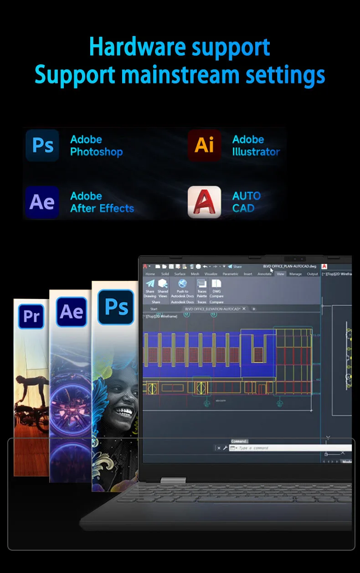Open the Traces Palette tool

coord(201,288)
